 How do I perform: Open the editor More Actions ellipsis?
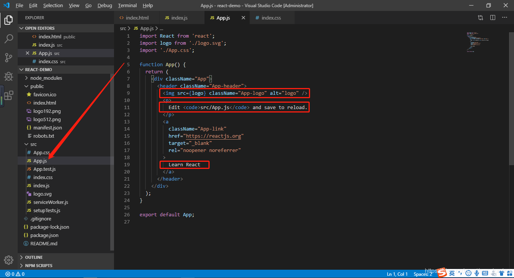point(505,18)
